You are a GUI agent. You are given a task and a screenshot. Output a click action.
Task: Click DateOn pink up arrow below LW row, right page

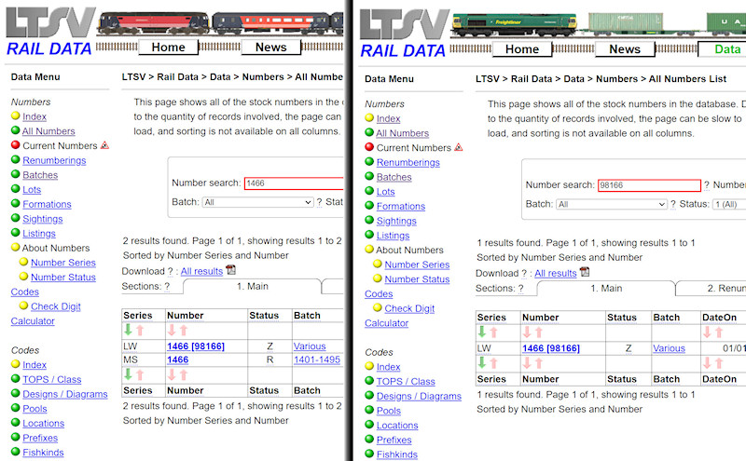click(719, 363)
